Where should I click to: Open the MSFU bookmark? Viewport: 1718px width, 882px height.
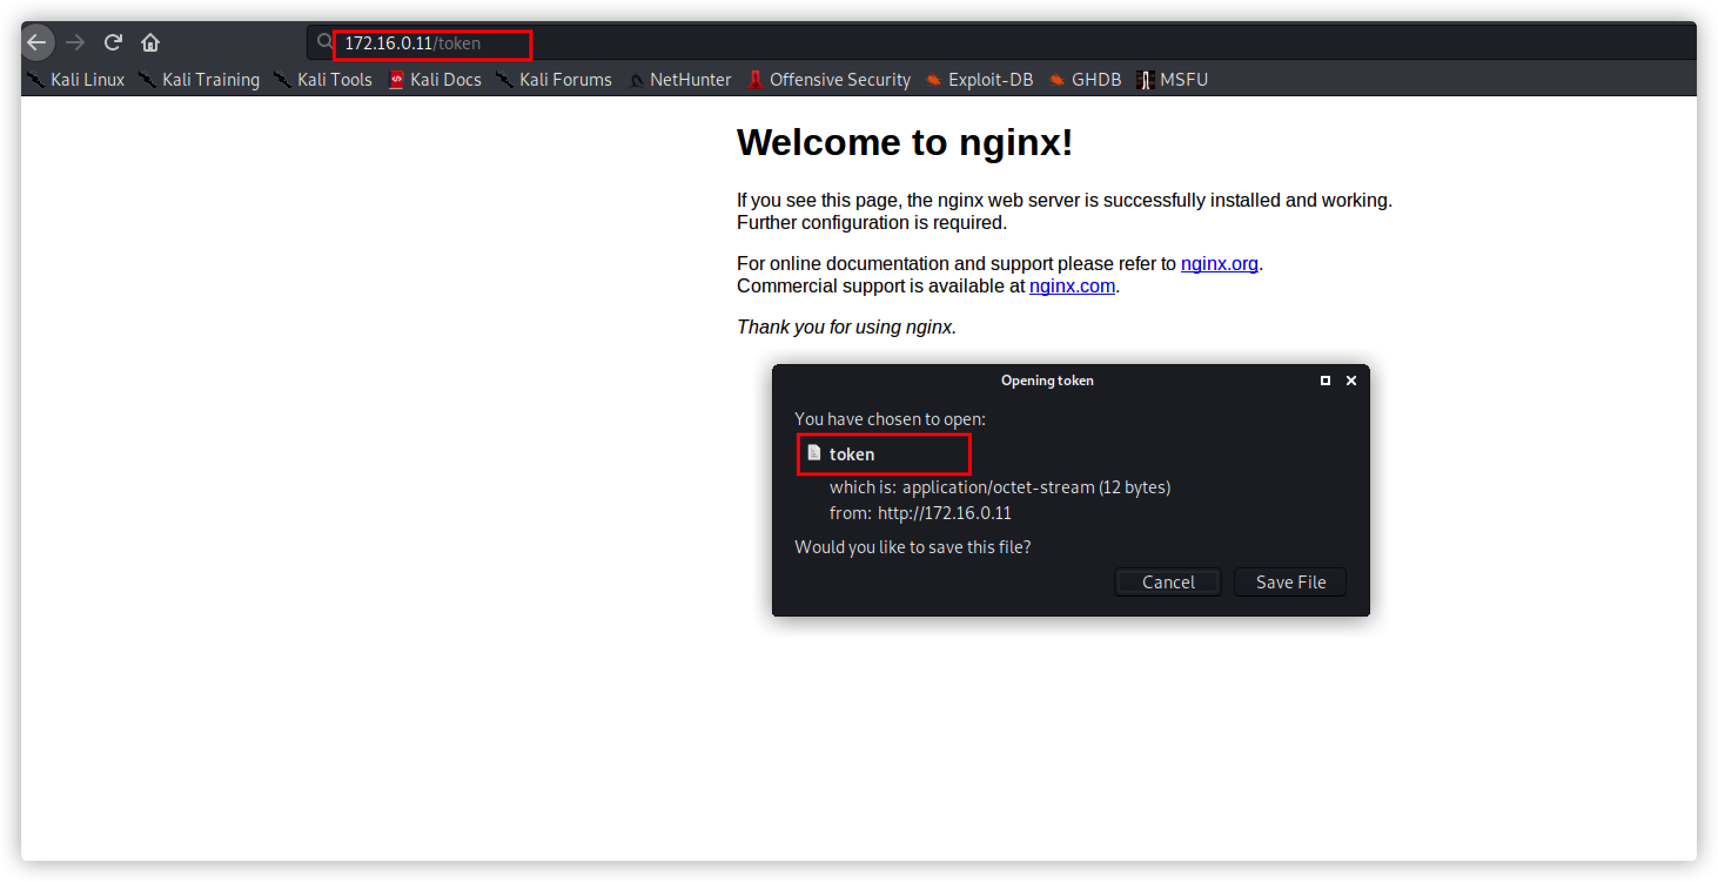coord(1172,79)
